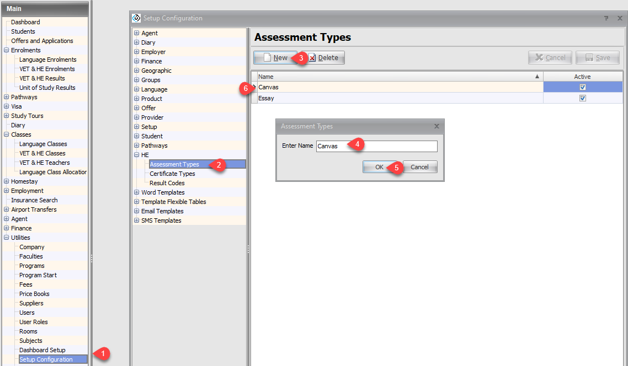This screenshot has height=366, width=628.
Task: Click the Save button with disk icon
Action: click(x=597, y=58)
